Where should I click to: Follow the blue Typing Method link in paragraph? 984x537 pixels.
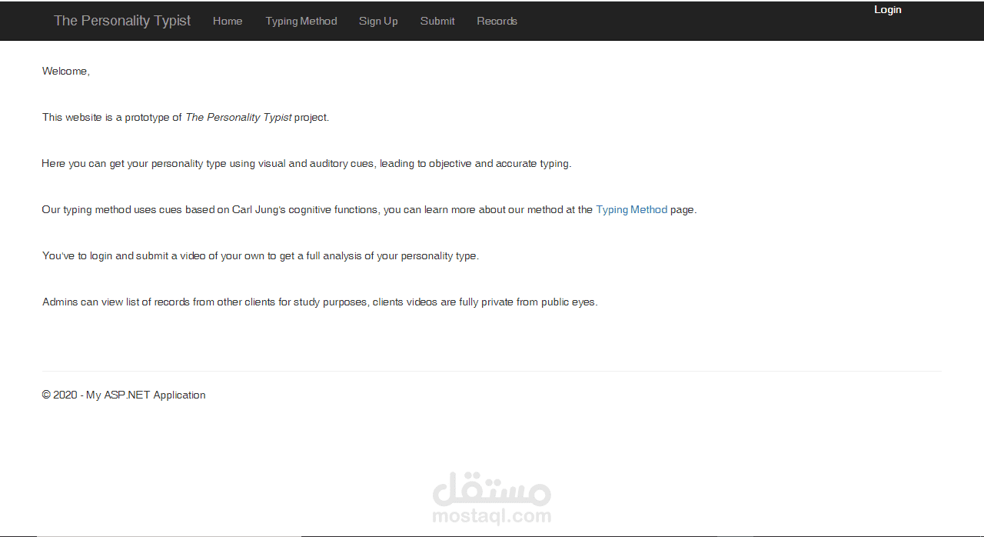click(x=631, y=209)
